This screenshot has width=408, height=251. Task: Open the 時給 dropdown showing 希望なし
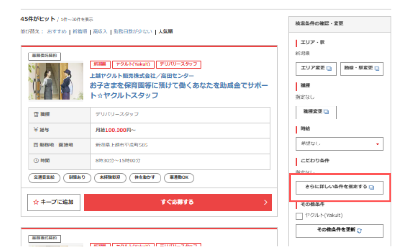339,144
